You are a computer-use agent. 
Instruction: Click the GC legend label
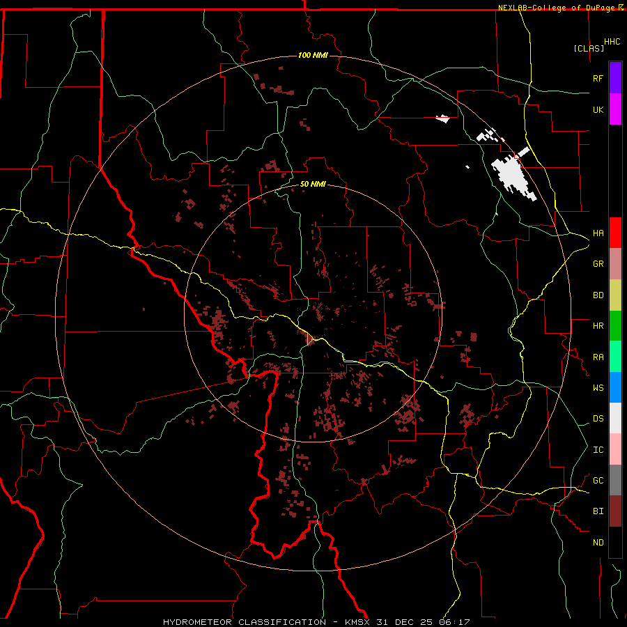tap(598, 480)
